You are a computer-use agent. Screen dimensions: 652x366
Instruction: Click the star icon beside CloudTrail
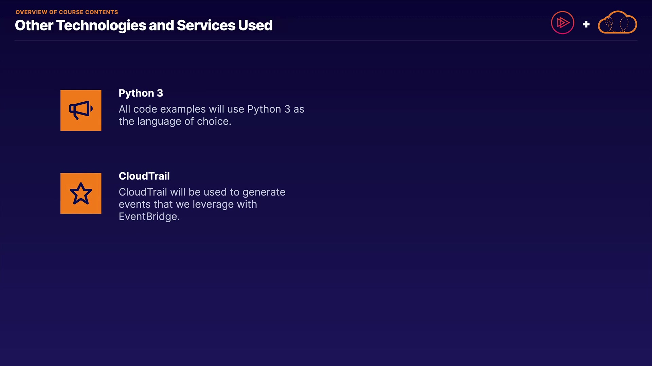pyautogui.click(x=81, y=194)
